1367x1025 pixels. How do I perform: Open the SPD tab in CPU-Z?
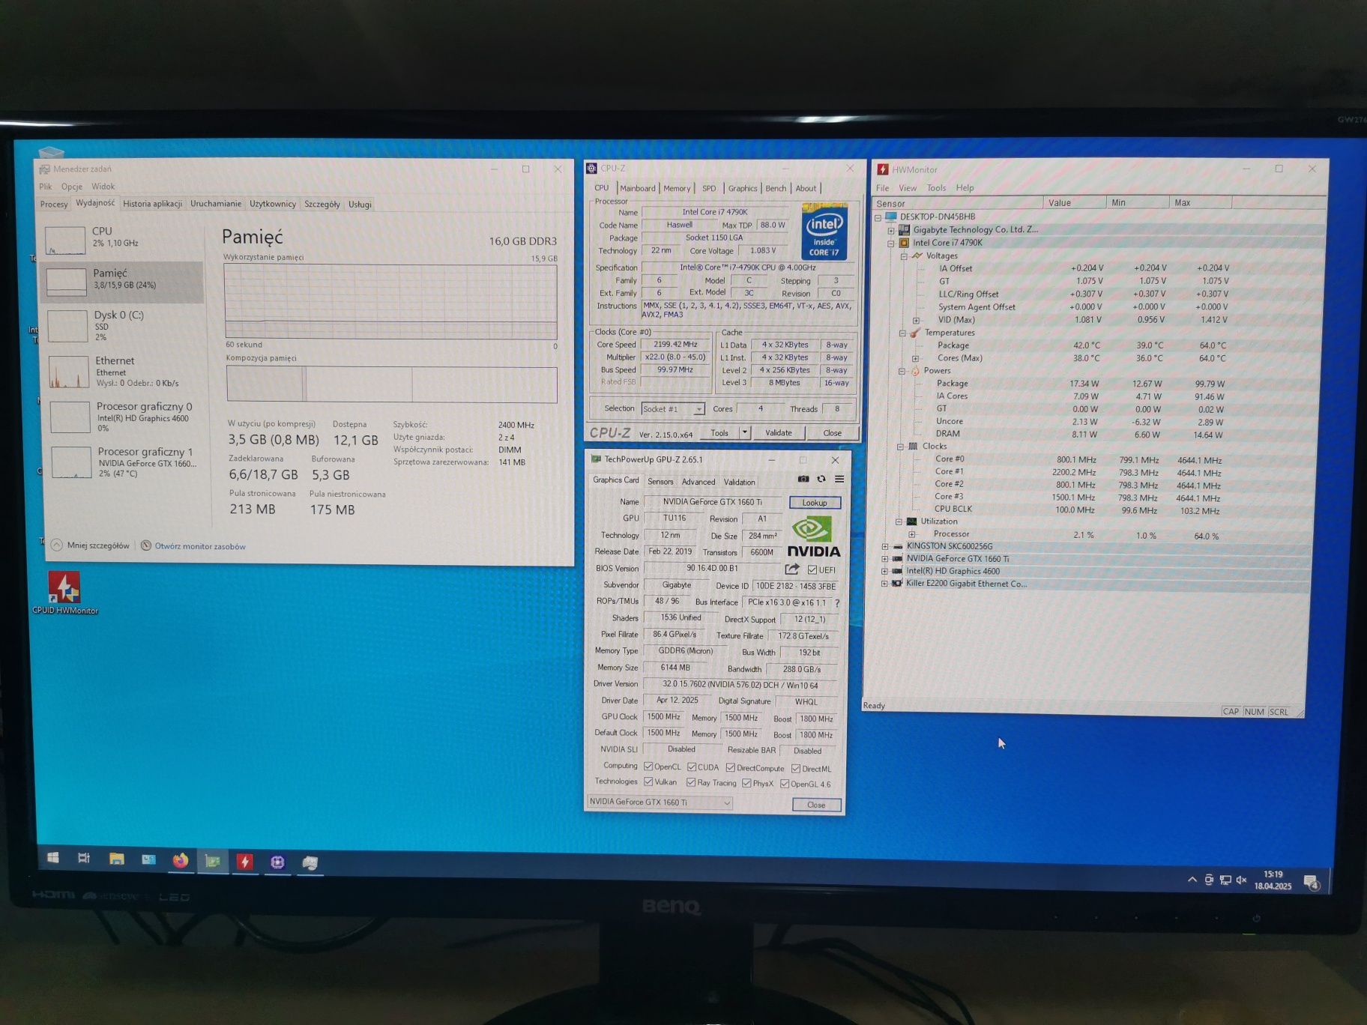pos(709,188)
